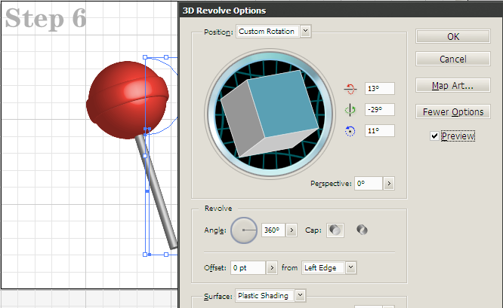Open the Perspective slider arrow
Image resolution: width=503 pixels, height=308 pixels.
(389, 184)
